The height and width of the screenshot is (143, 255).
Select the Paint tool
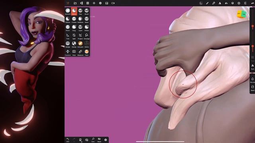[87, 52]
